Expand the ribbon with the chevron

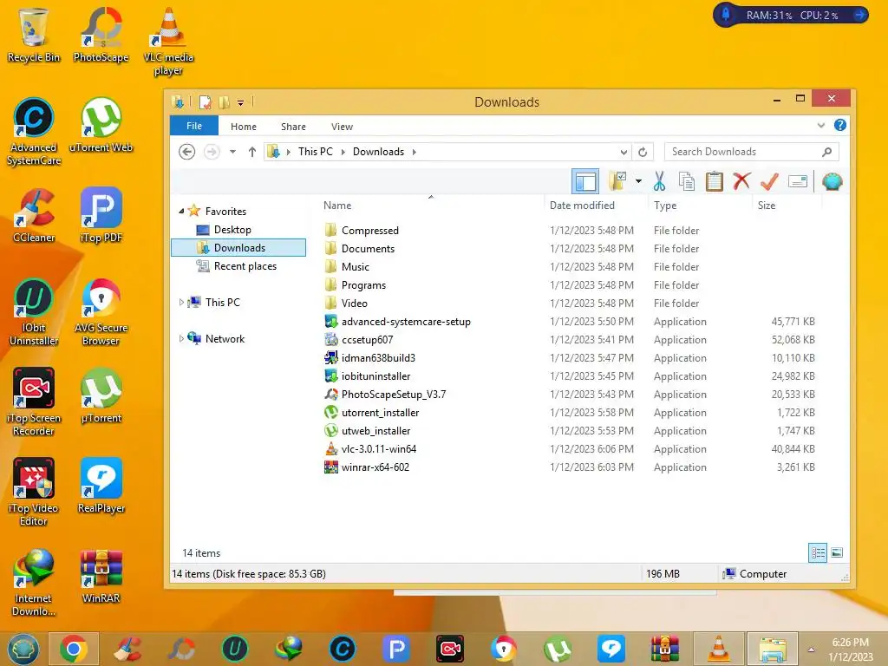click(820, 125)
